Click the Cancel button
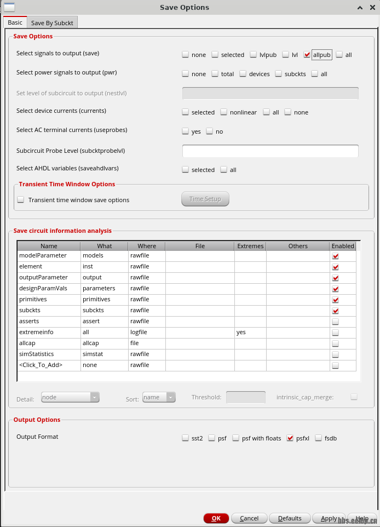This screenshot has width=380, height=527. 249,518
